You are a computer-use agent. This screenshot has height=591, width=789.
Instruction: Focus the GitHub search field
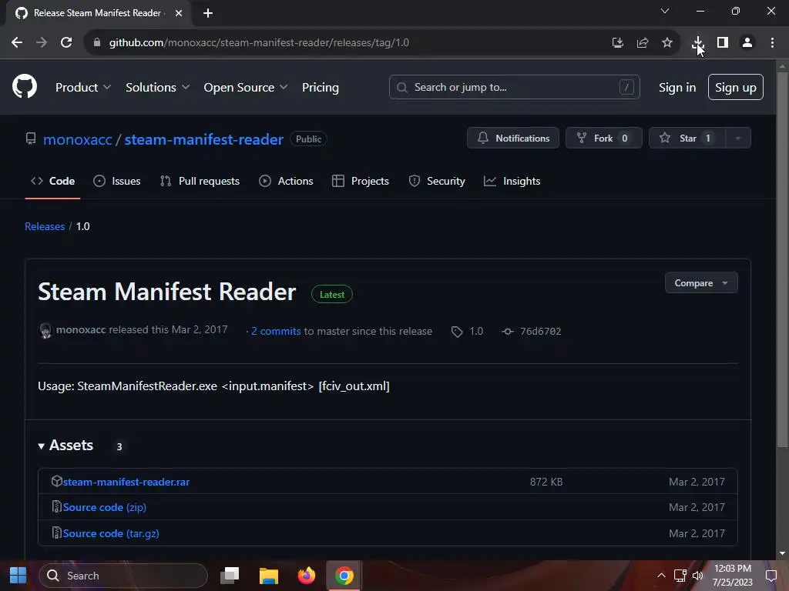[514, 87]
